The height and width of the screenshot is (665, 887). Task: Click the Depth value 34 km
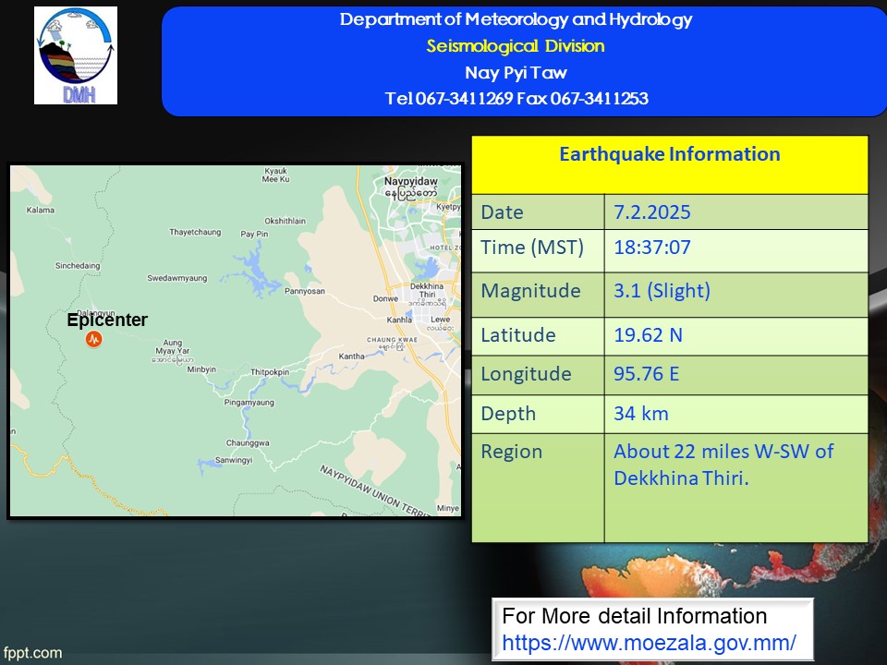point(641,414)
